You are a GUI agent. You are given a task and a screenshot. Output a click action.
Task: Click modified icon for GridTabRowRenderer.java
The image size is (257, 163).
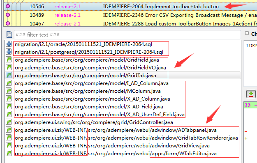(x=9, y=138)
